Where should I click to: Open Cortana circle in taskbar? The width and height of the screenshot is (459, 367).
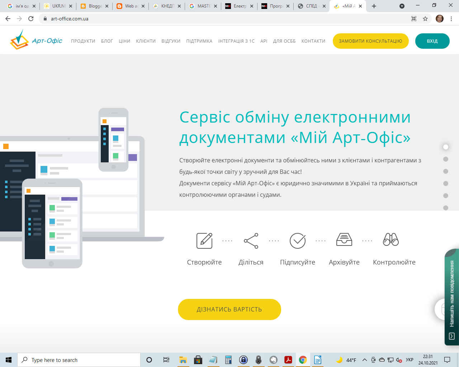tap(149, 360)
